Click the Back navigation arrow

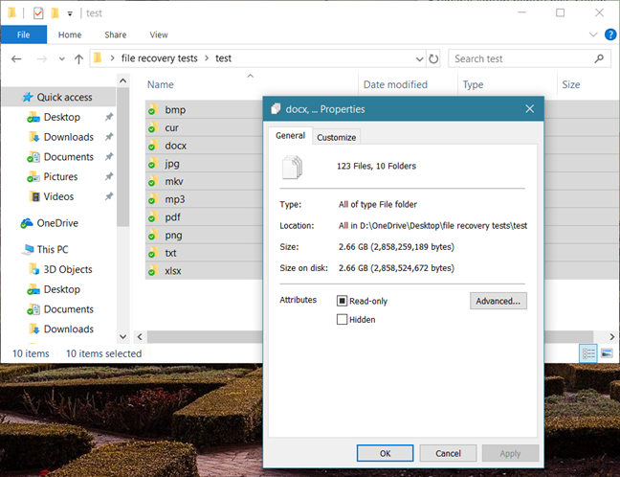[x=16, y=59]
